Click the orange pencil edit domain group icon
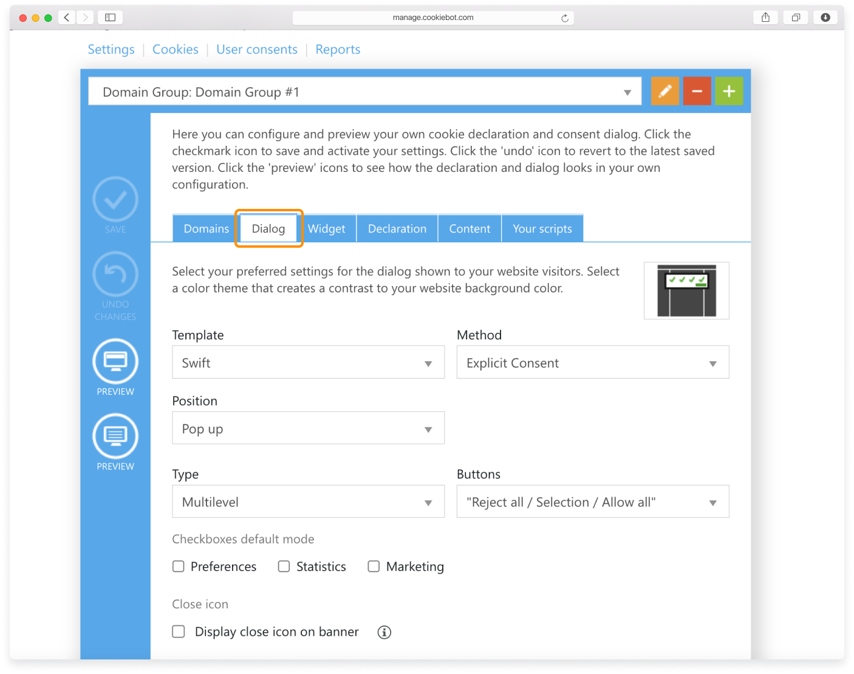The width and height of the screenshot is (854, 674). pyautogui.click(x=664, y=91)
